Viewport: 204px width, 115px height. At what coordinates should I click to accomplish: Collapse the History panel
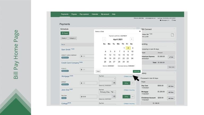175,73
